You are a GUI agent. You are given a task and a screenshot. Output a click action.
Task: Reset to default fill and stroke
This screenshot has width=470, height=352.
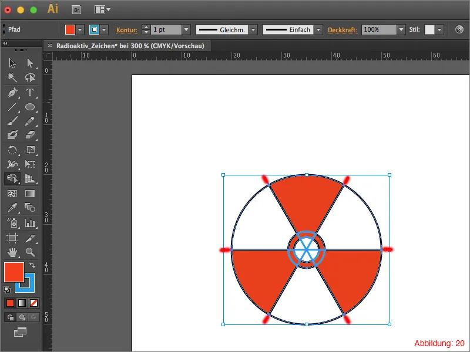(7, 289)
